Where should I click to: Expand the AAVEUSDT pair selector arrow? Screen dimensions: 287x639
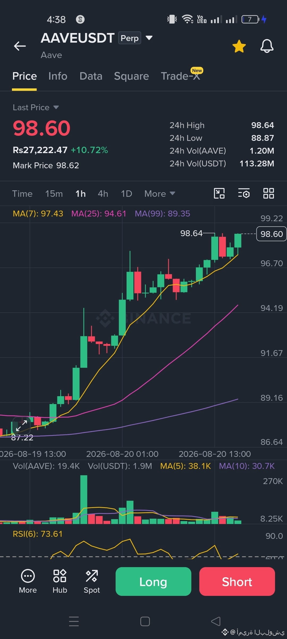pyautogui.click(x=149, y=38)
